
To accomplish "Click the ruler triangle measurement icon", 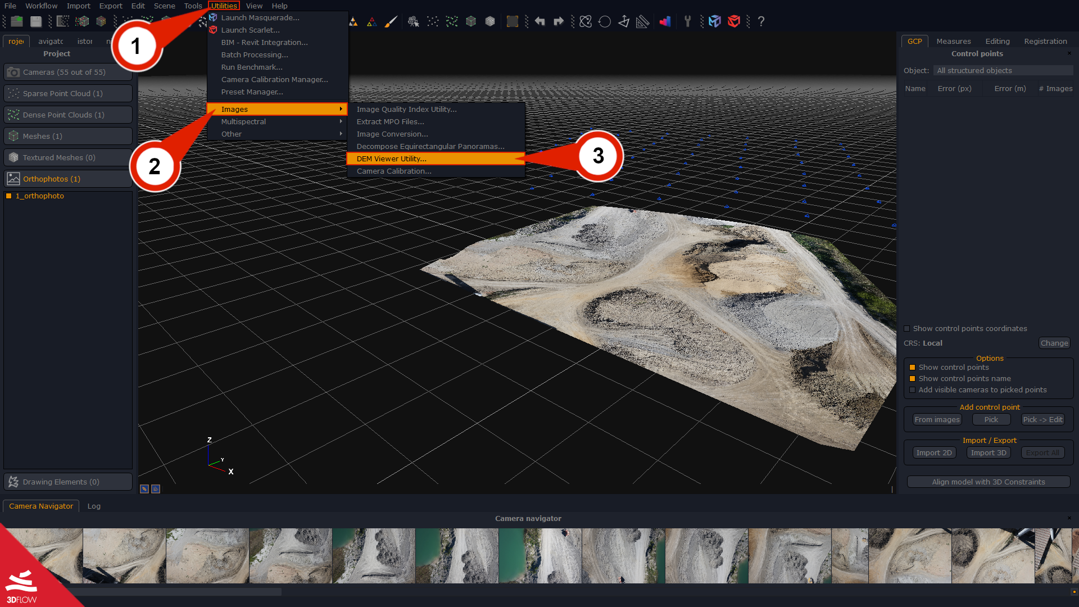I will point(643,21).
